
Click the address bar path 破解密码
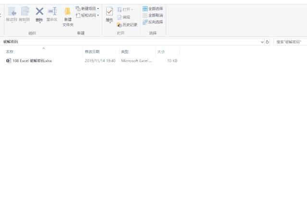(11, 41)
